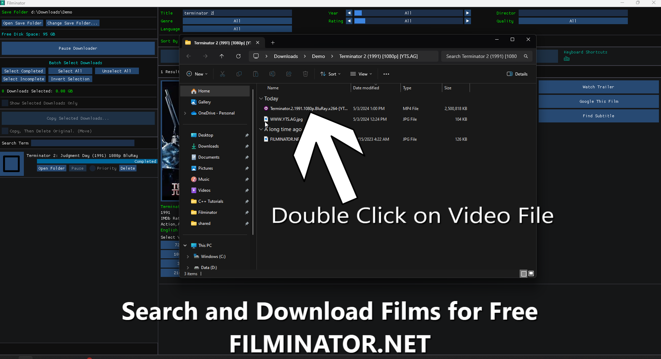Click the Google This Film button
The width and height of the screenshot is (661, 359).
[x=598, y=101]
